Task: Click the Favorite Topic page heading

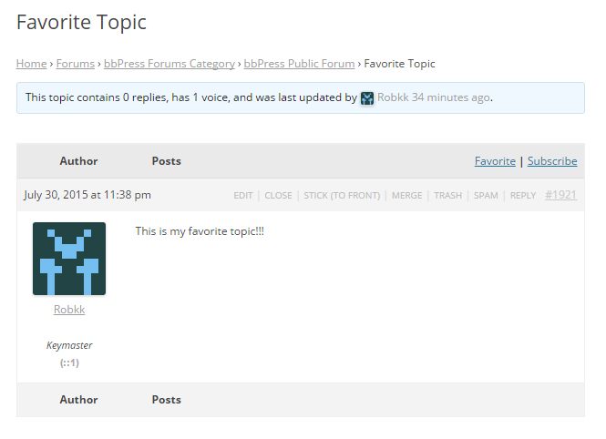Action: click(81, 23)
